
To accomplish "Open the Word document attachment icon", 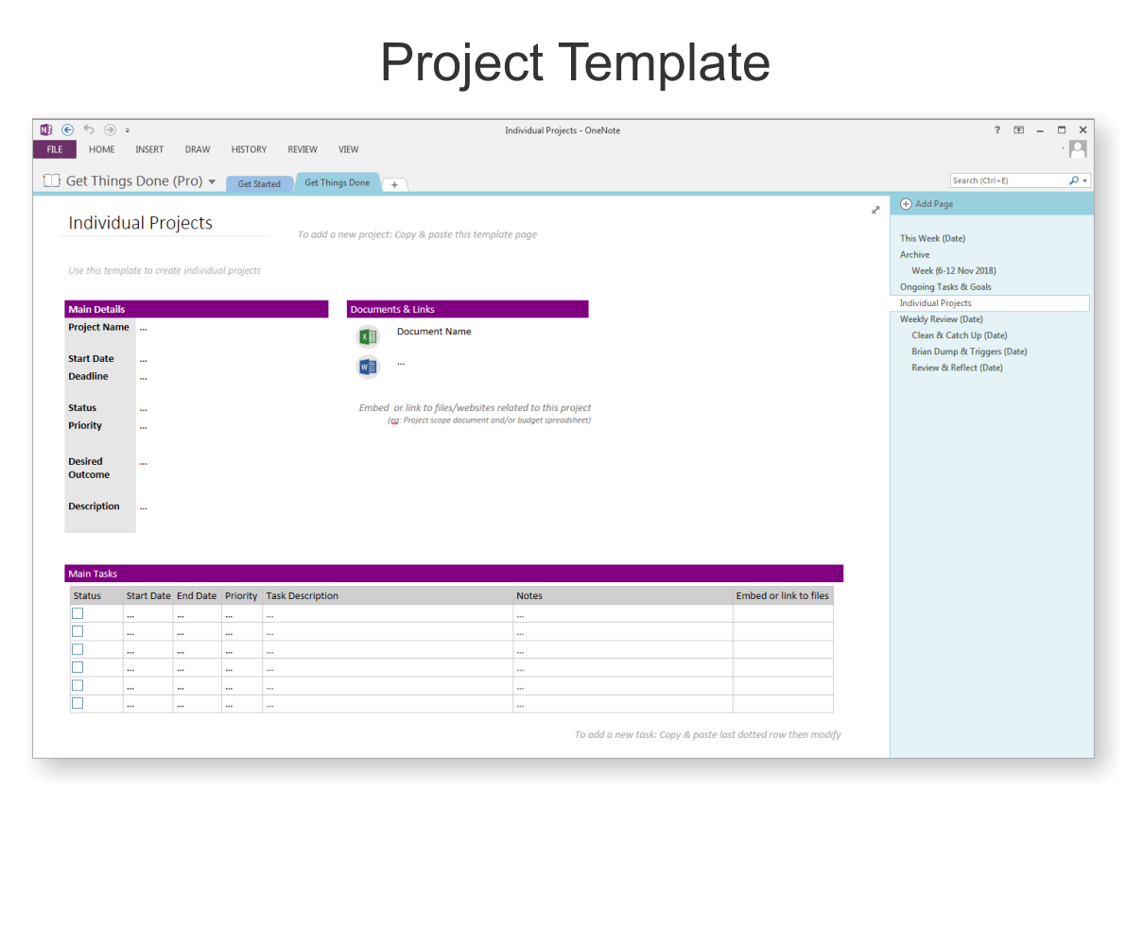I will point(368,367).
